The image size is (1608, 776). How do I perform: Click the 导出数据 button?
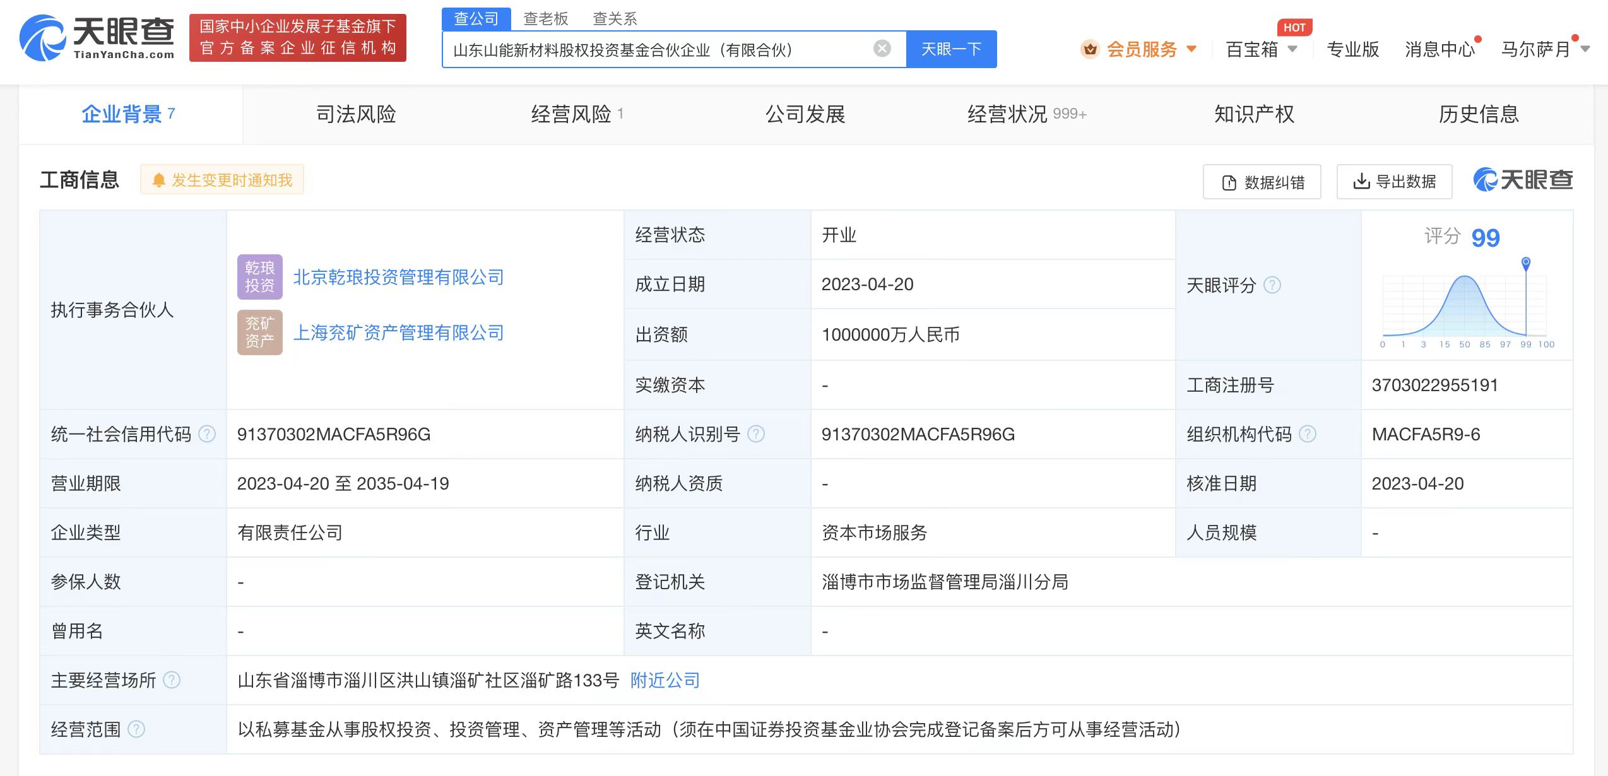1395,182
